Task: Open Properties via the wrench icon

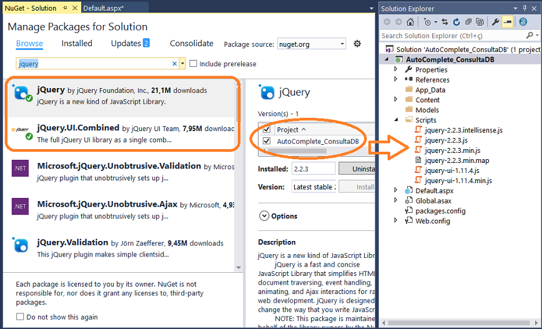Action: (x=495, y=22)
